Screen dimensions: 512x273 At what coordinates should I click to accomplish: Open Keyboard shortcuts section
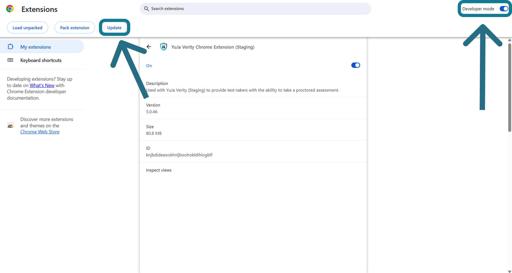point(42,60)
